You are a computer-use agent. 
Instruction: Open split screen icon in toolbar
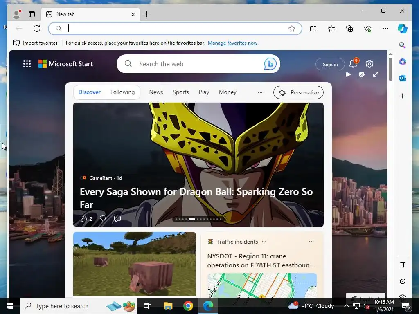313,29
